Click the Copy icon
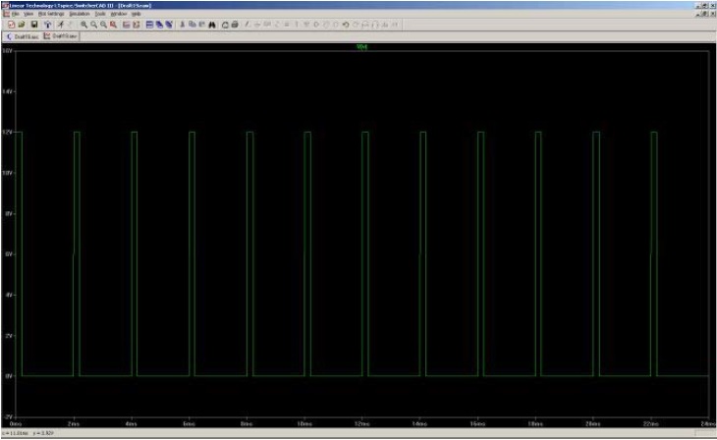Image resolution: width=717 pixels, height=440 pixels. (x=193, y=25)
